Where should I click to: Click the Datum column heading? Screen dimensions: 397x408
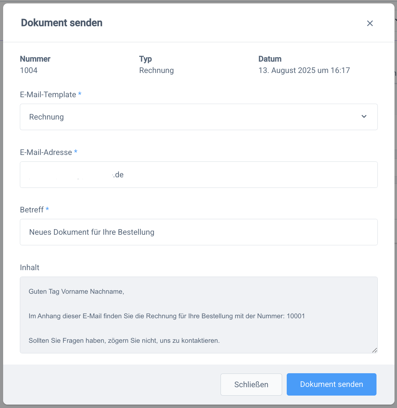click(270, 59)
